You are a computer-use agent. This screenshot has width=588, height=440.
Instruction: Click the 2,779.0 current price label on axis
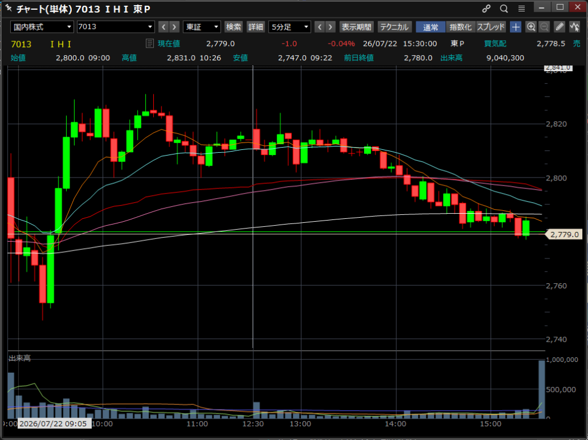point(564,234)
